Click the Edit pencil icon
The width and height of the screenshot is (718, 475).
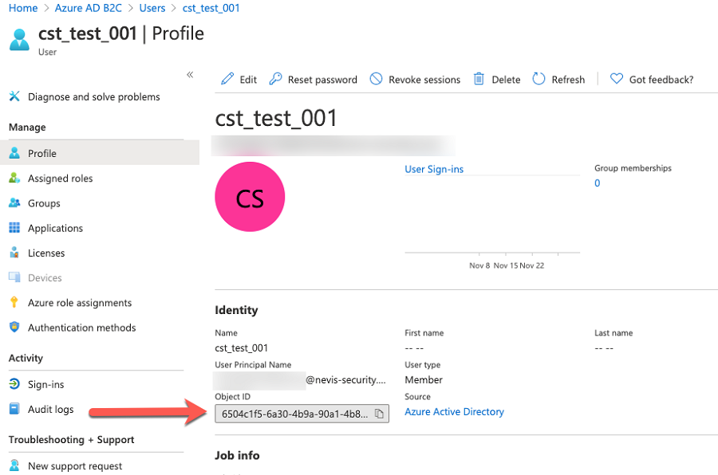(227, 79)
